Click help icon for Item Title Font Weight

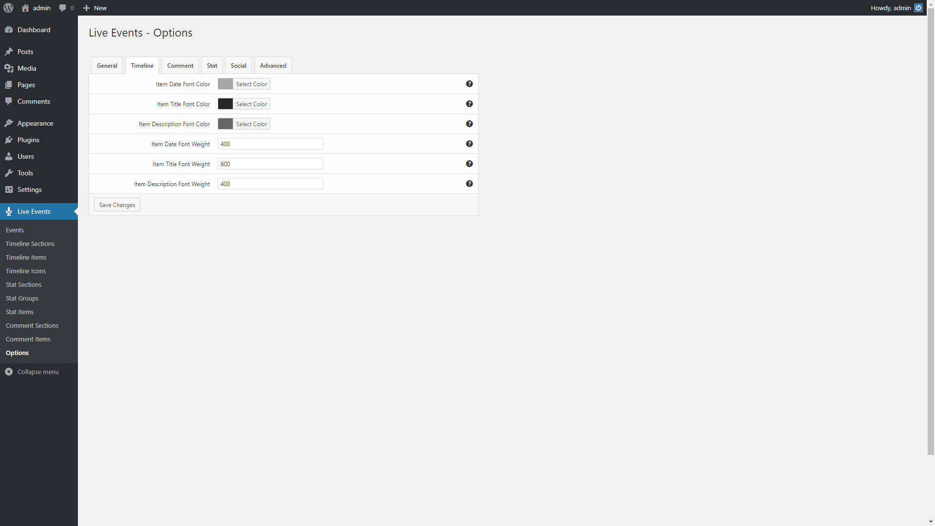[x=469, y=164]
